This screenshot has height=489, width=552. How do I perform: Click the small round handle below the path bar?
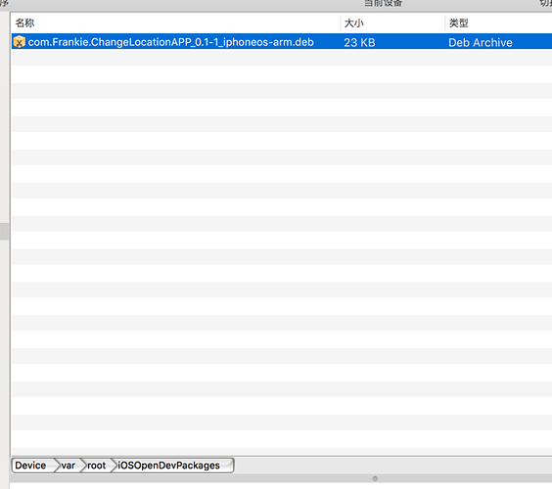(375, 478)
